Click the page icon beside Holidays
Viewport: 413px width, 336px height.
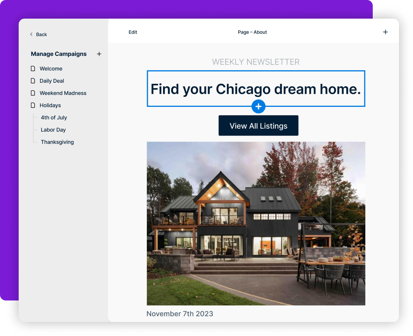coord(33,105)
